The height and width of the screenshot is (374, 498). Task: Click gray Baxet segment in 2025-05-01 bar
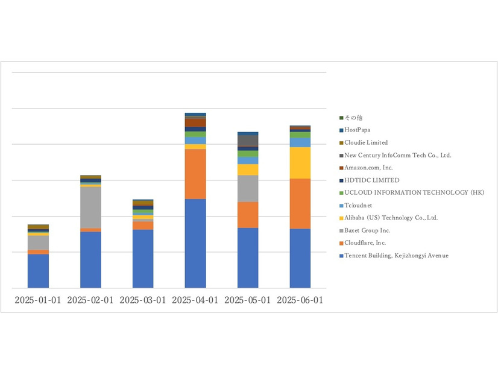(248, 188)
